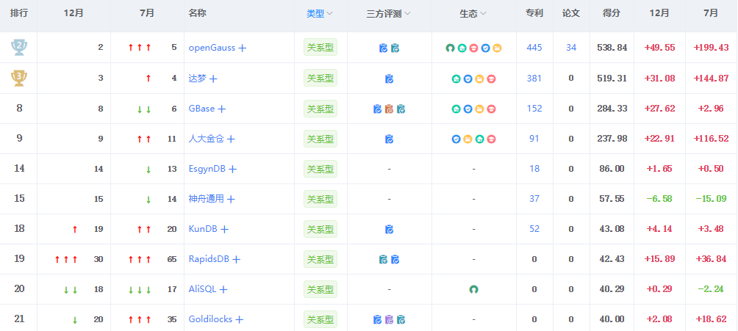738x331 pixels.
Task: Click the bronze trophy rank icon for 达梦
Action: tap(18, 78)
